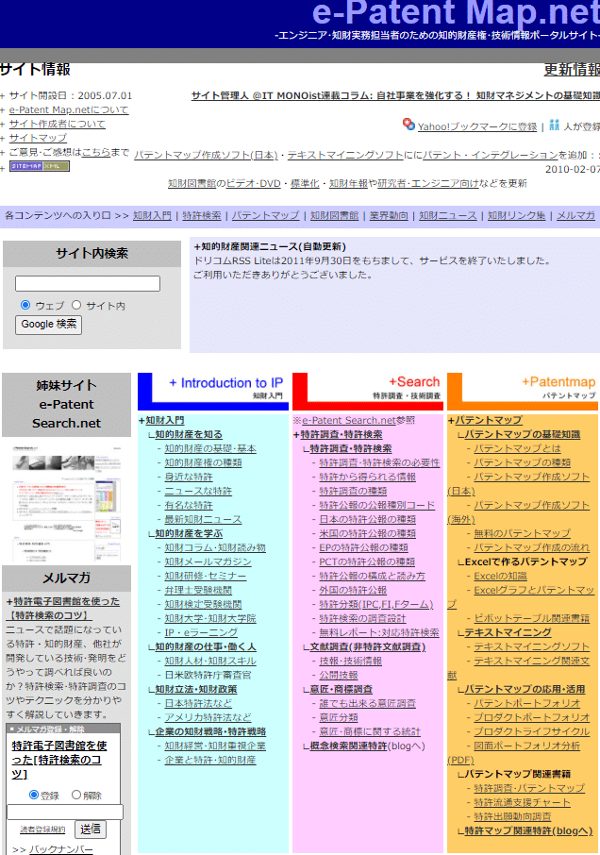Open the 知的財産の仕事･働く人 heading

(206, 646)
